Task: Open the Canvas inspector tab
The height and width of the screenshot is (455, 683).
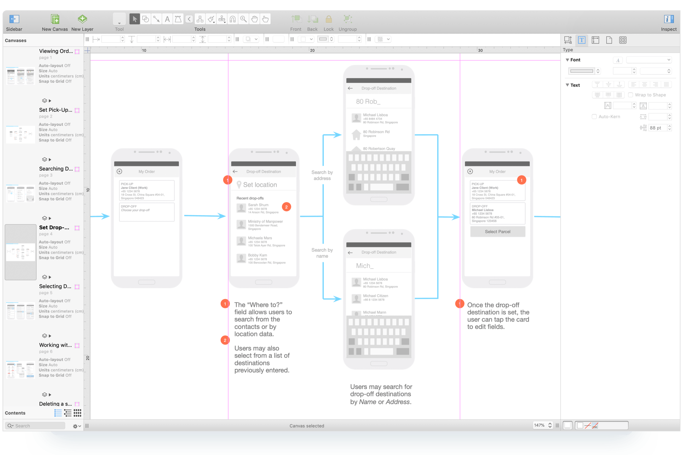Action: [609, 40]
